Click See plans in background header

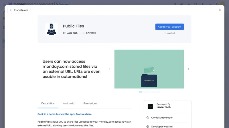pos(62,3)
